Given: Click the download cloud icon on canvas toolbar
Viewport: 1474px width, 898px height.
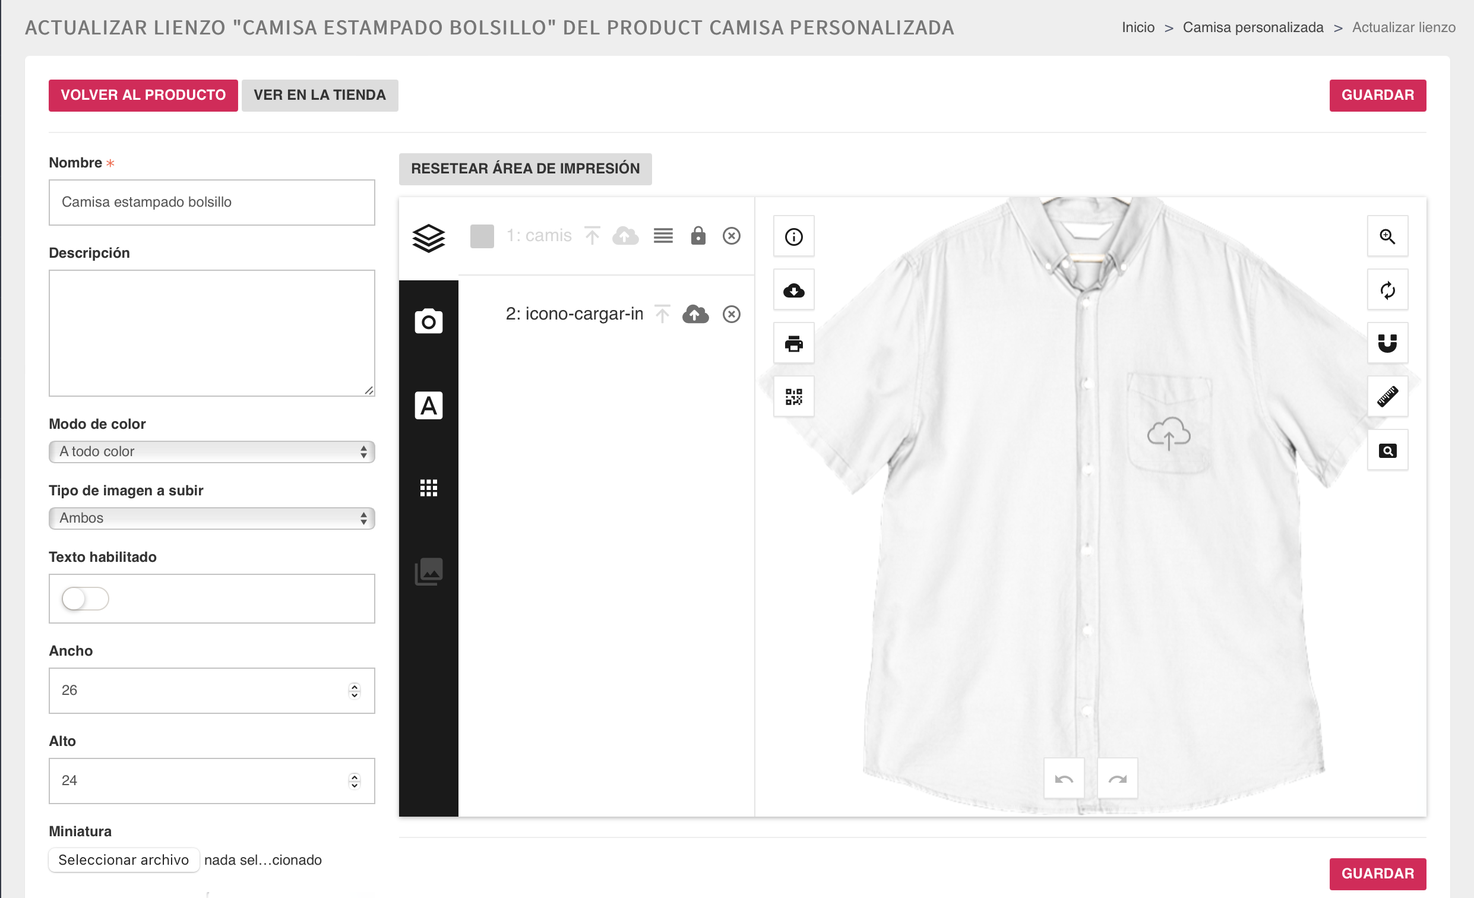Looking at the screenshot, I should point(794,290).
